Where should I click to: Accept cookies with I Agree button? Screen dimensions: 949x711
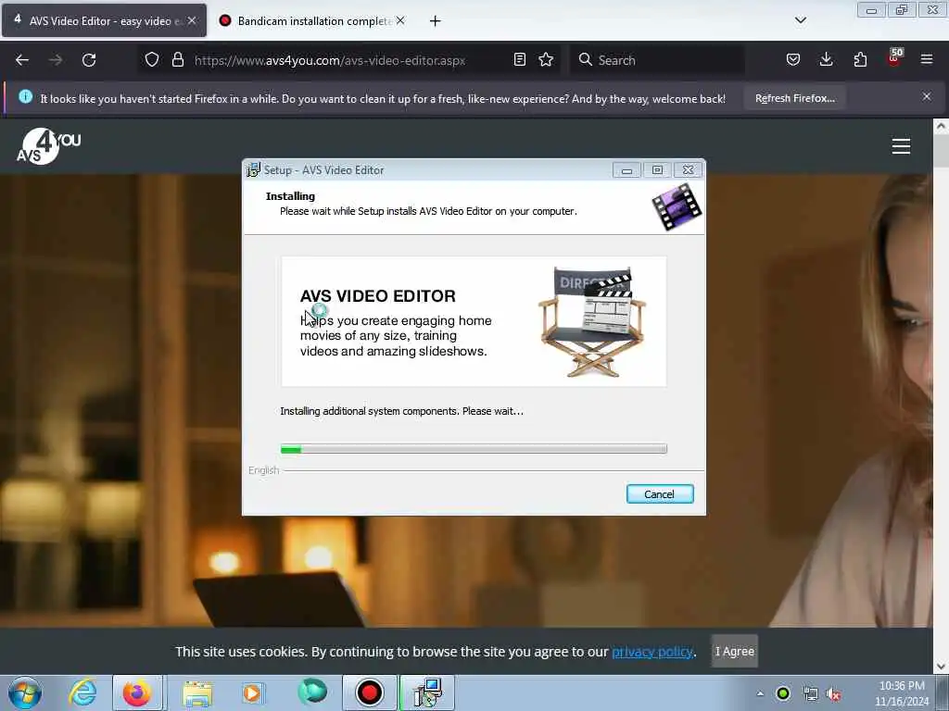735,651
